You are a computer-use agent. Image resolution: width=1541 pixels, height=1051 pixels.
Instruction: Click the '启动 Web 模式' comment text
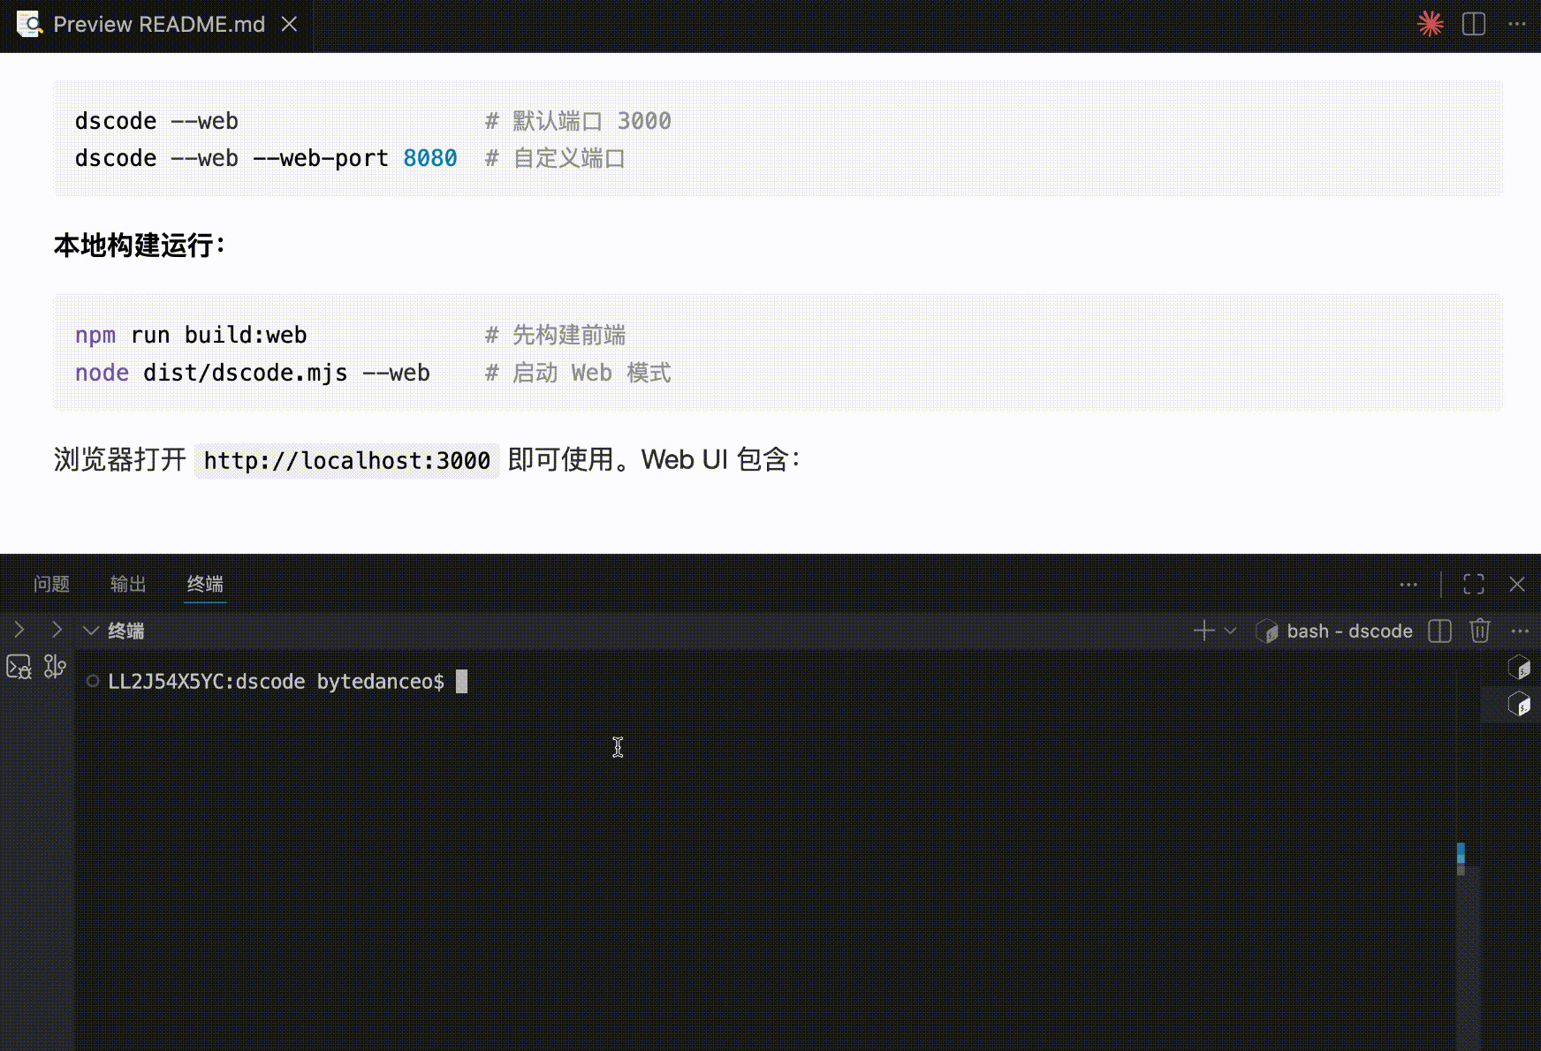coord(579,373)
